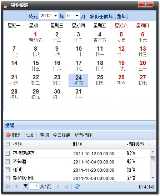
Task: Click the 添加 button to add reminder
Action: [29, 135]
